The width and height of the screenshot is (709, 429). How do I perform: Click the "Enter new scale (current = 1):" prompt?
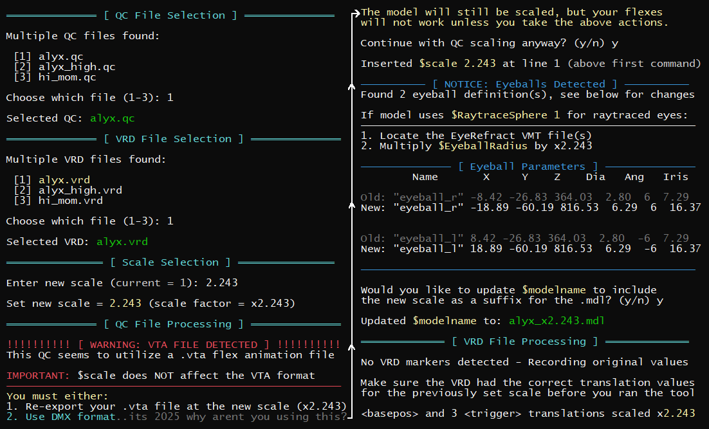(x=103, y=283)
